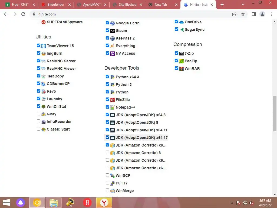Open File Explorer from taskbar
Viewport: 277px width, 208px height.
point(54,203)
